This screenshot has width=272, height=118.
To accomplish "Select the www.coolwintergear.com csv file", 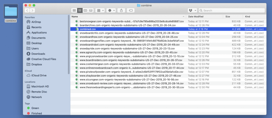I will 168,64.
